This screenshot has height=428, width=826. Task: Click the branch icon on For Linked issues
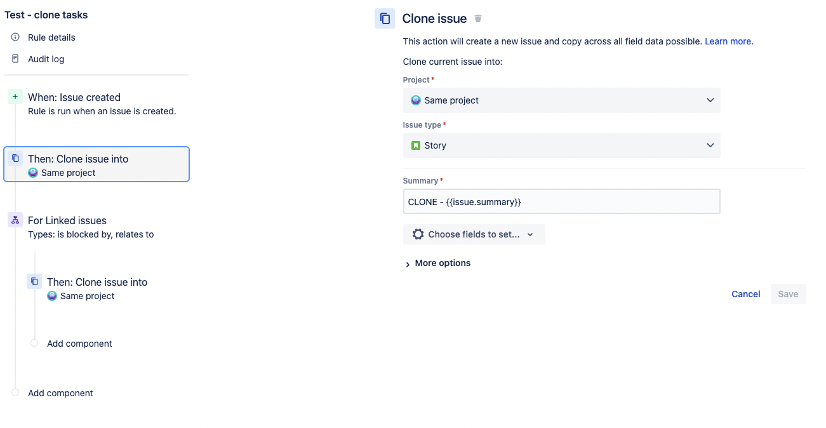(x=15, y=220)
